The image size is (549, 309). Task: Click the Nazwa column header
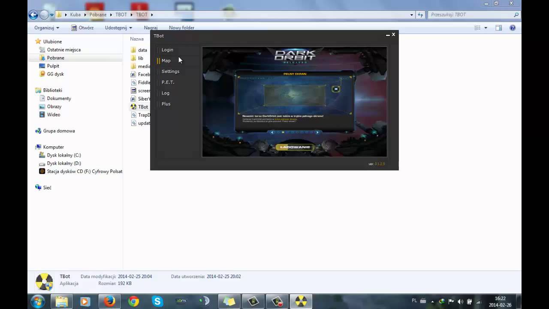(137, 39)
